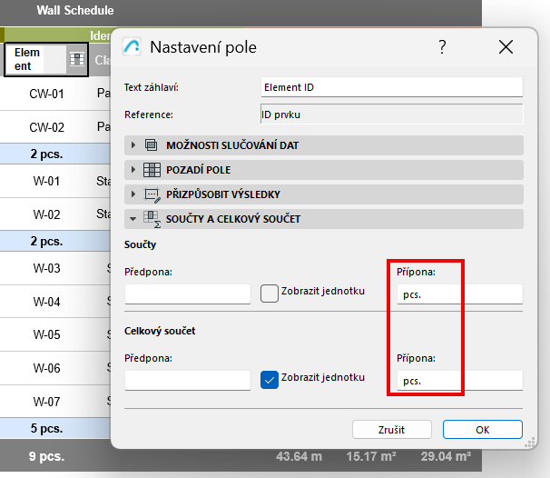Click the help question mark in the dialog
The width and height of the screenshot is (550, 478).
(x=442, y=46)
